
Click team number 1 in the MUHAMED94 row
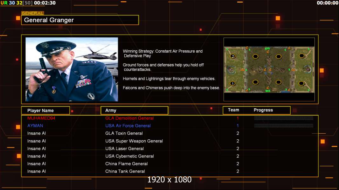pyautogui.click(x=238, y=118)
